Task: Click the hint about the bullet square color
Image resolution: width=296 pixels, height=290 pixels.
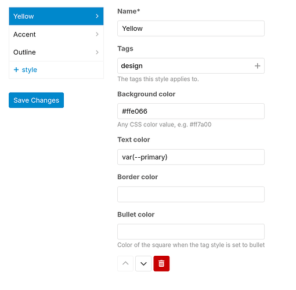Action: coord(191,245)
